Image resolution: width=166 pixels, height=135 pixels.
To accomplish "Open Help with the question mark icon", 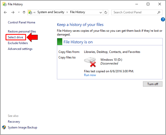I will [x=163, y=19].
